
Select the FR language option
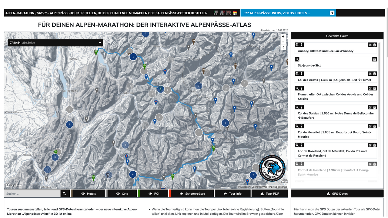pyautogui.click(x=222, y=13)
